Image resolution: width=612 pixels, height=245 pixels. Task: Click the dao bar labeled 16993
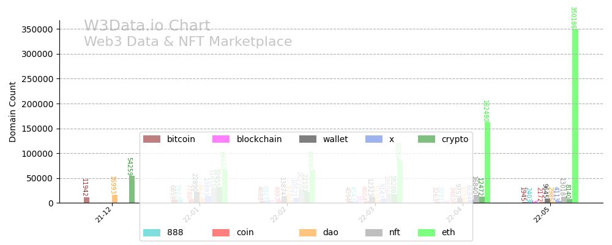tap(114, 199)
